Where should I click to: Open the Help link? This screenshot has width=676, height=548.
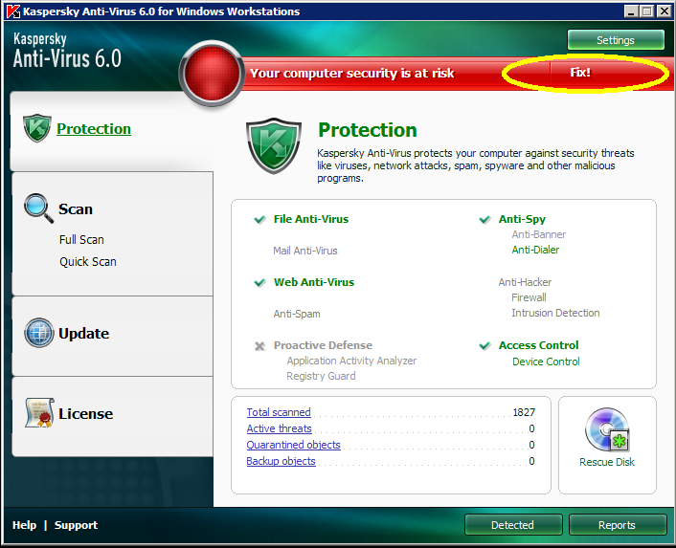(24, 525)
